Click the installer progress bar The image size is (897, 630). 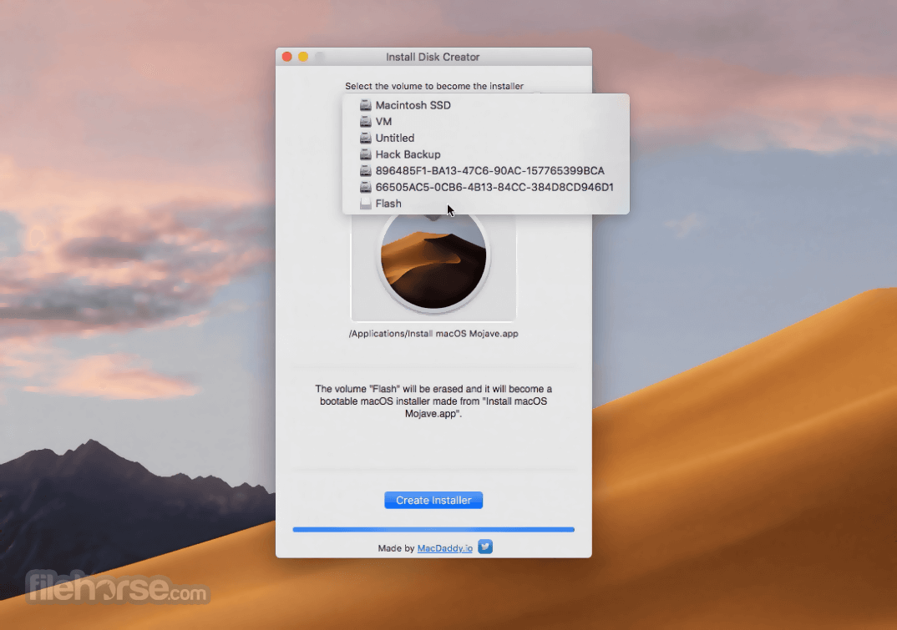coord(433,529)
